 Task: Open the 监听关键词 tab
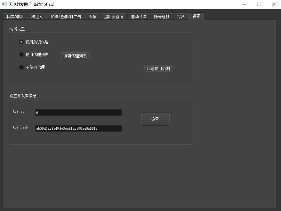114,17
